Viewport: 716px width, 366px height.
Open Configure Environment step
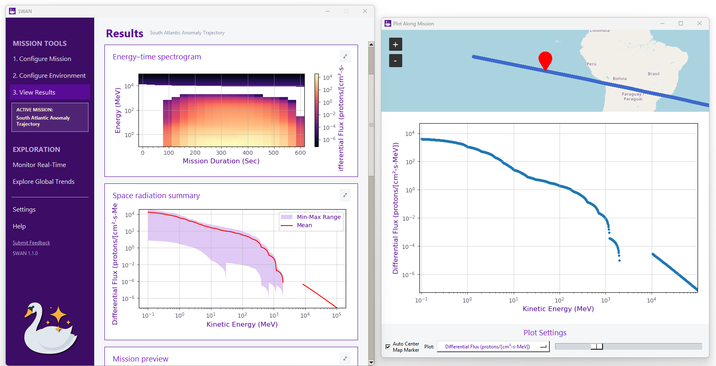pos(49,76)
